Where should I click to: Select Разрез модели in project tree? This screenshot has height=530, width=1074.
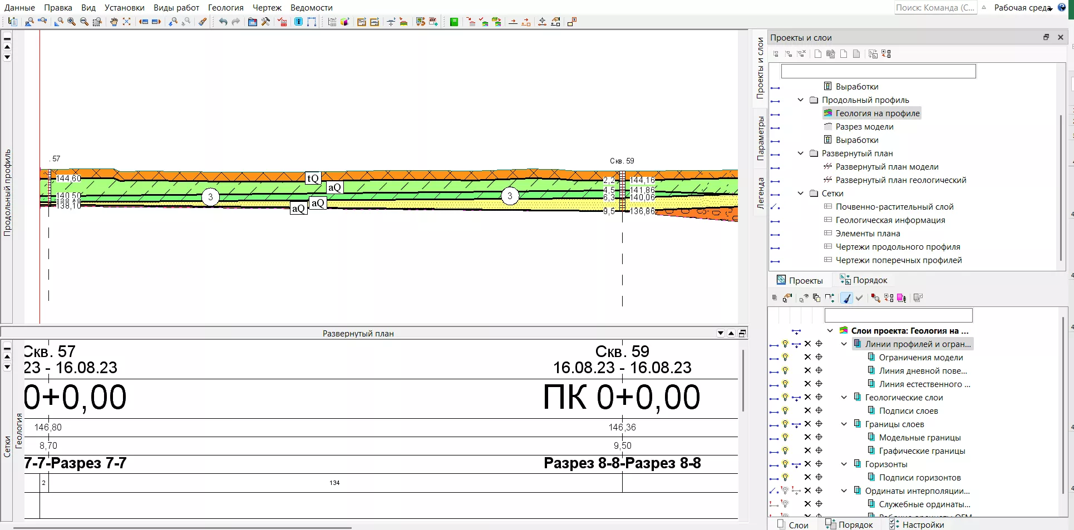tap(864, 127)
